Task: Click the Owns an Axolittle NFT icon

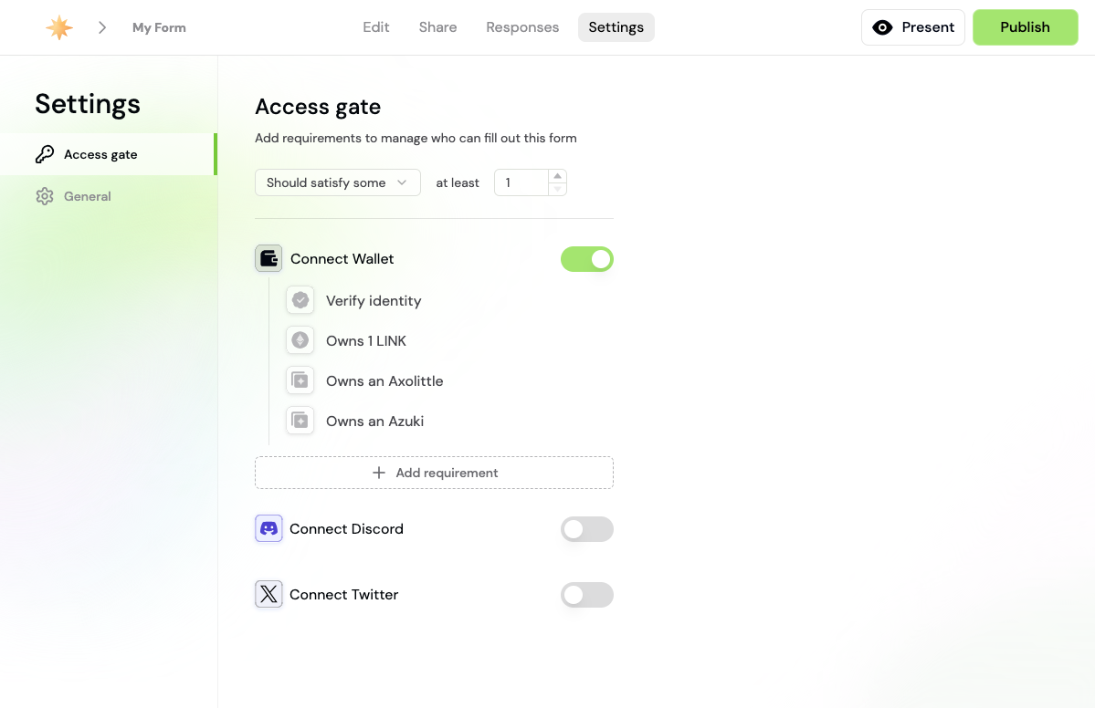Action: 300,380
